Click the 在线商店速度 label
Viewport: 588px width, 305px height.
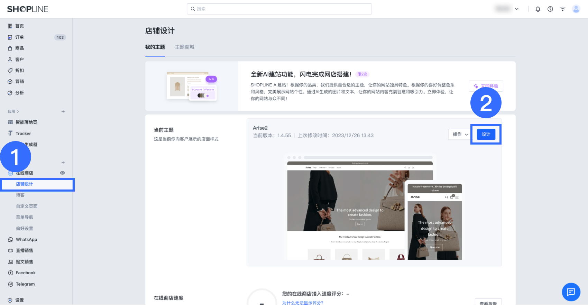click(x=168, y=298)
